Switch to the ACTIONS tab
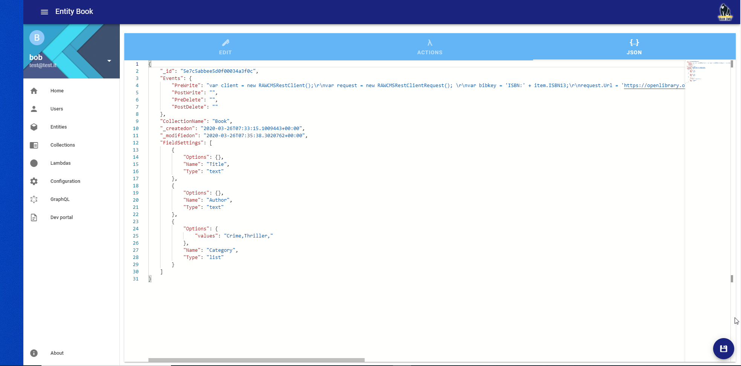741x366 pixels. tap(429, 47)
